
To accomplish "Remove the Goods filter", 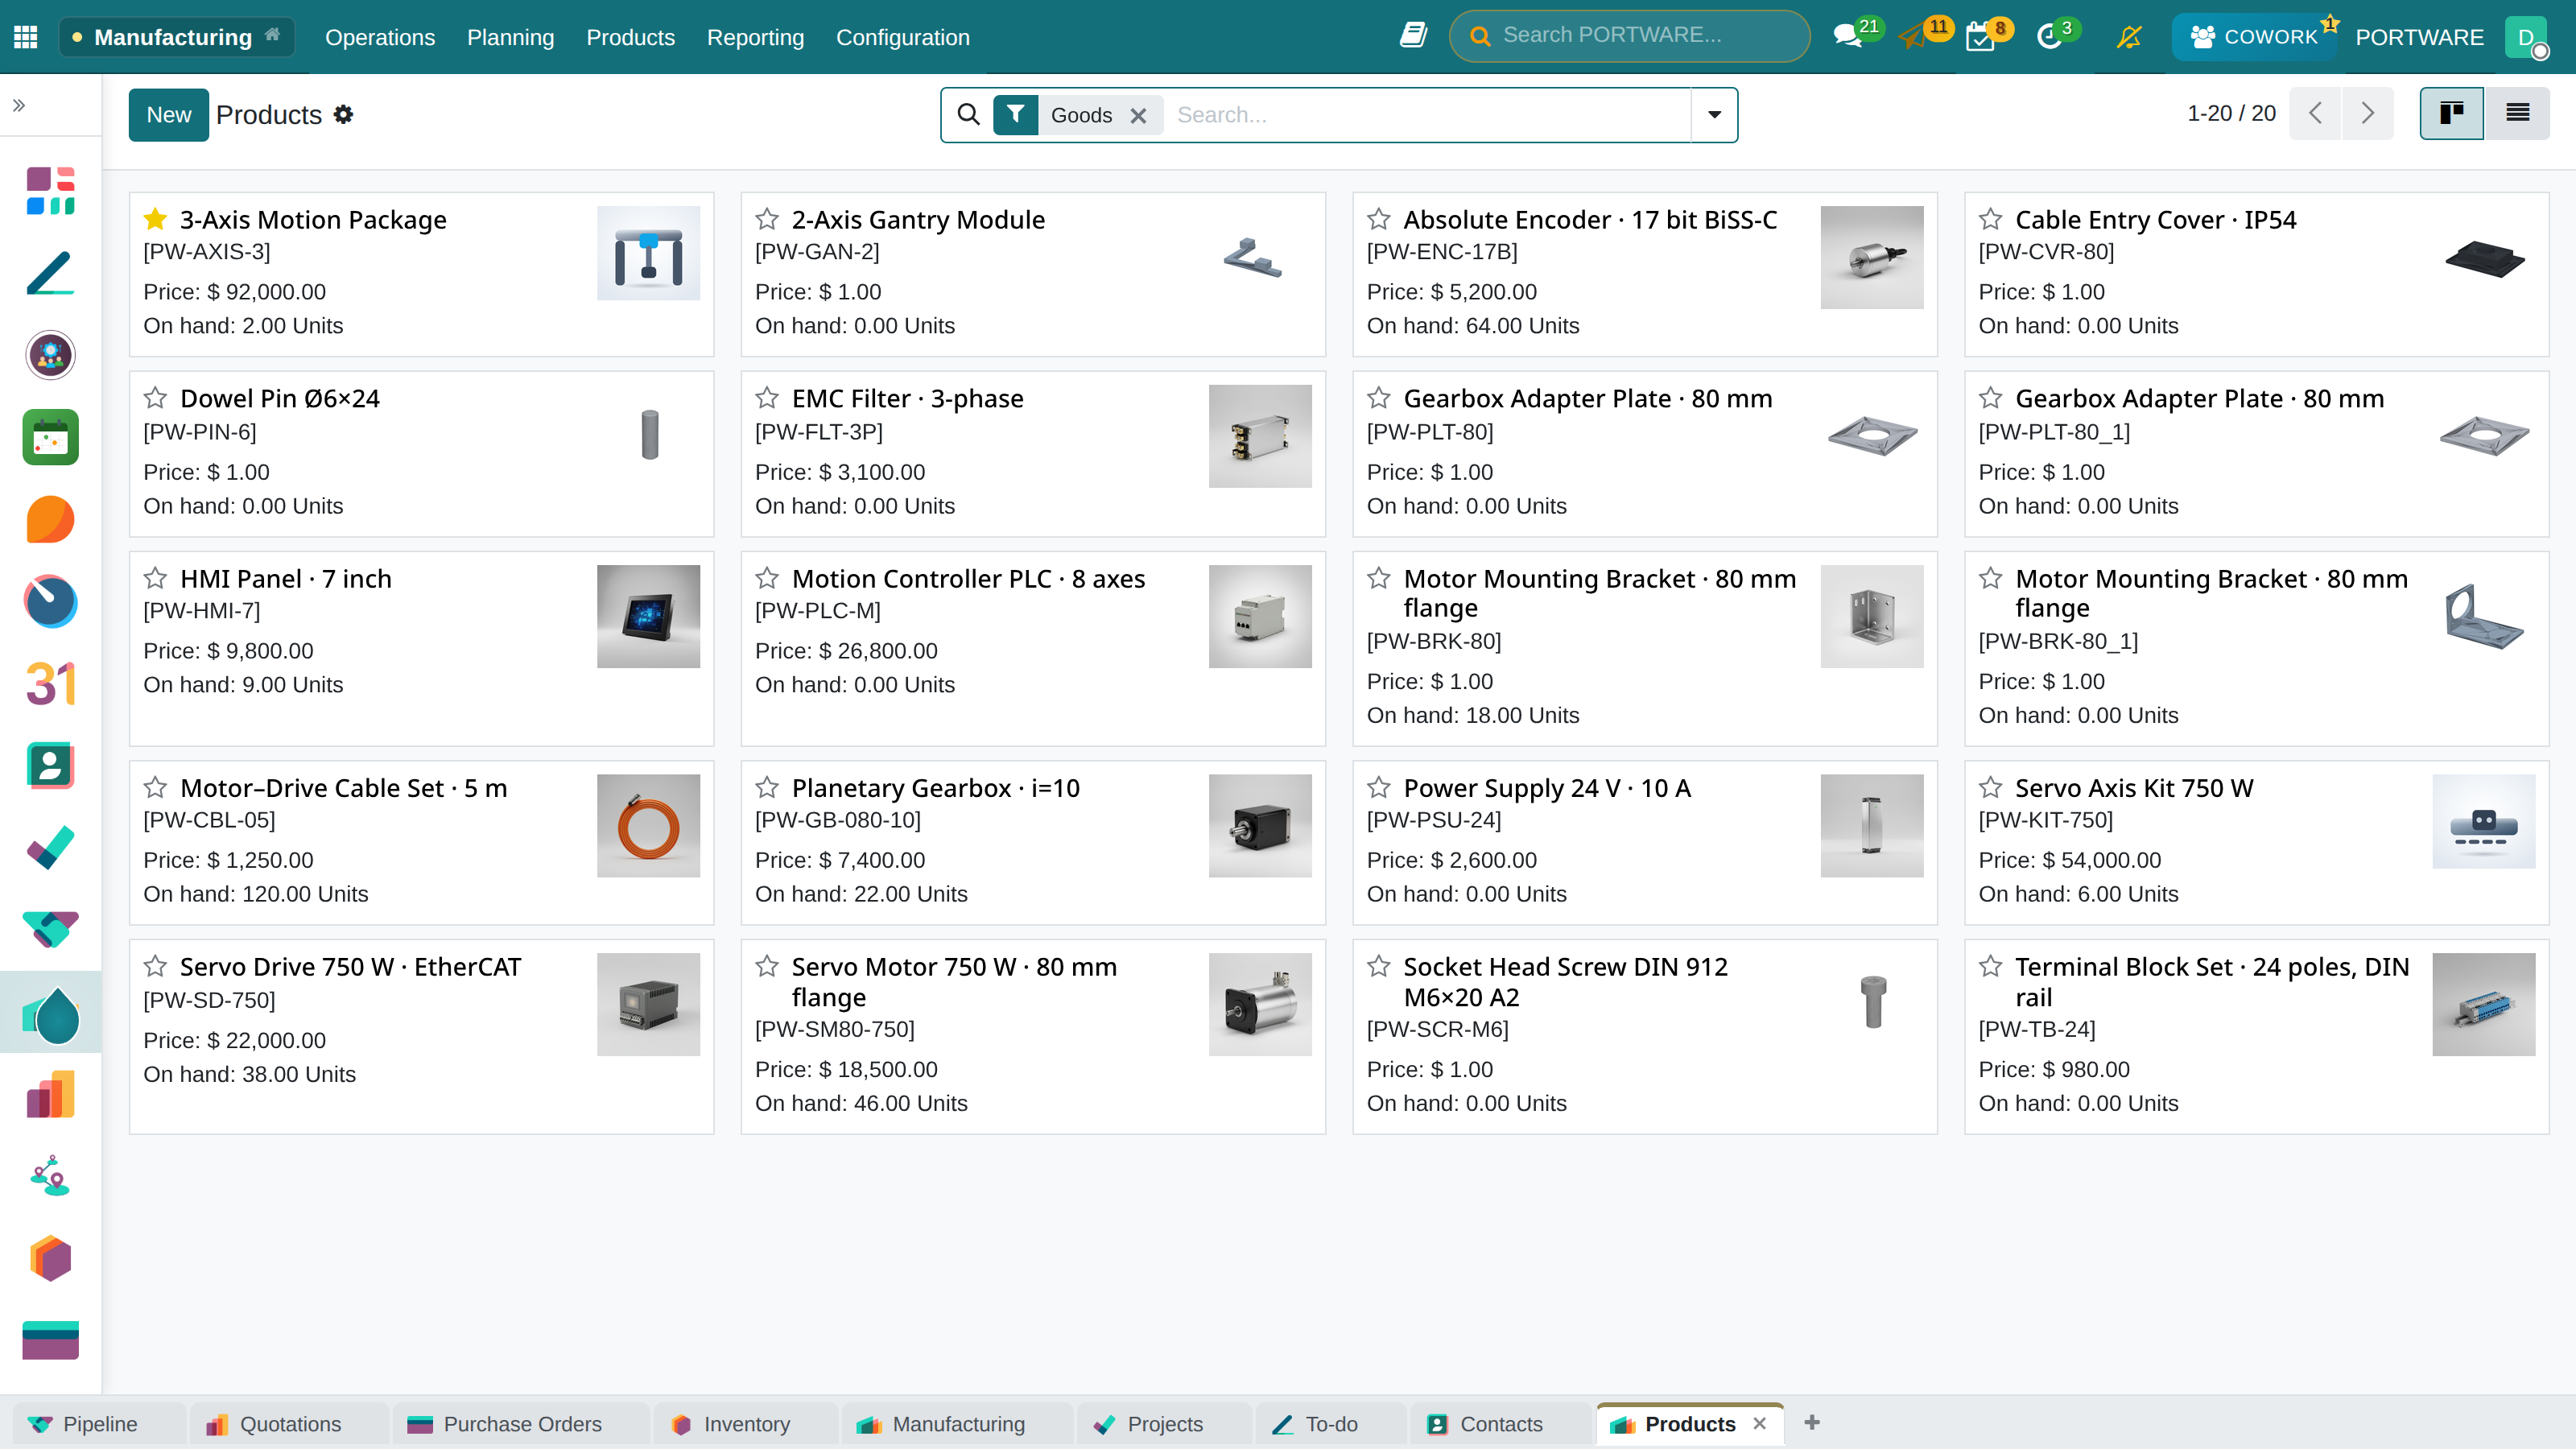I will [1138, 116].
